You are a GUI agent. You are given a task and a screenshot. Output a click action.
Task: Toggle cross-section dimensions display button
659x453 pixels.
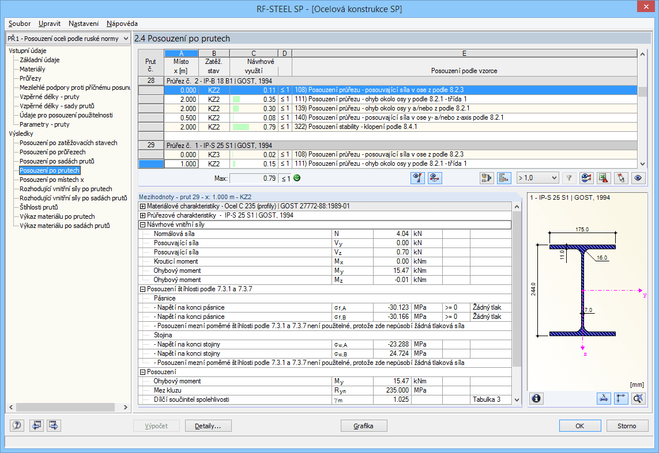pos(604,398)
